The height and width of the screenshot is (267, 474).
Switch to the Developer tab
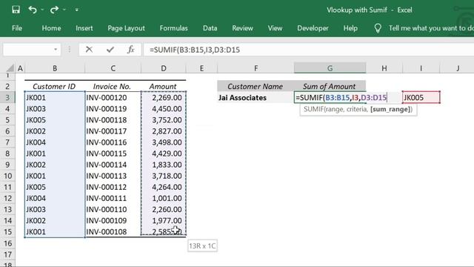313,28
